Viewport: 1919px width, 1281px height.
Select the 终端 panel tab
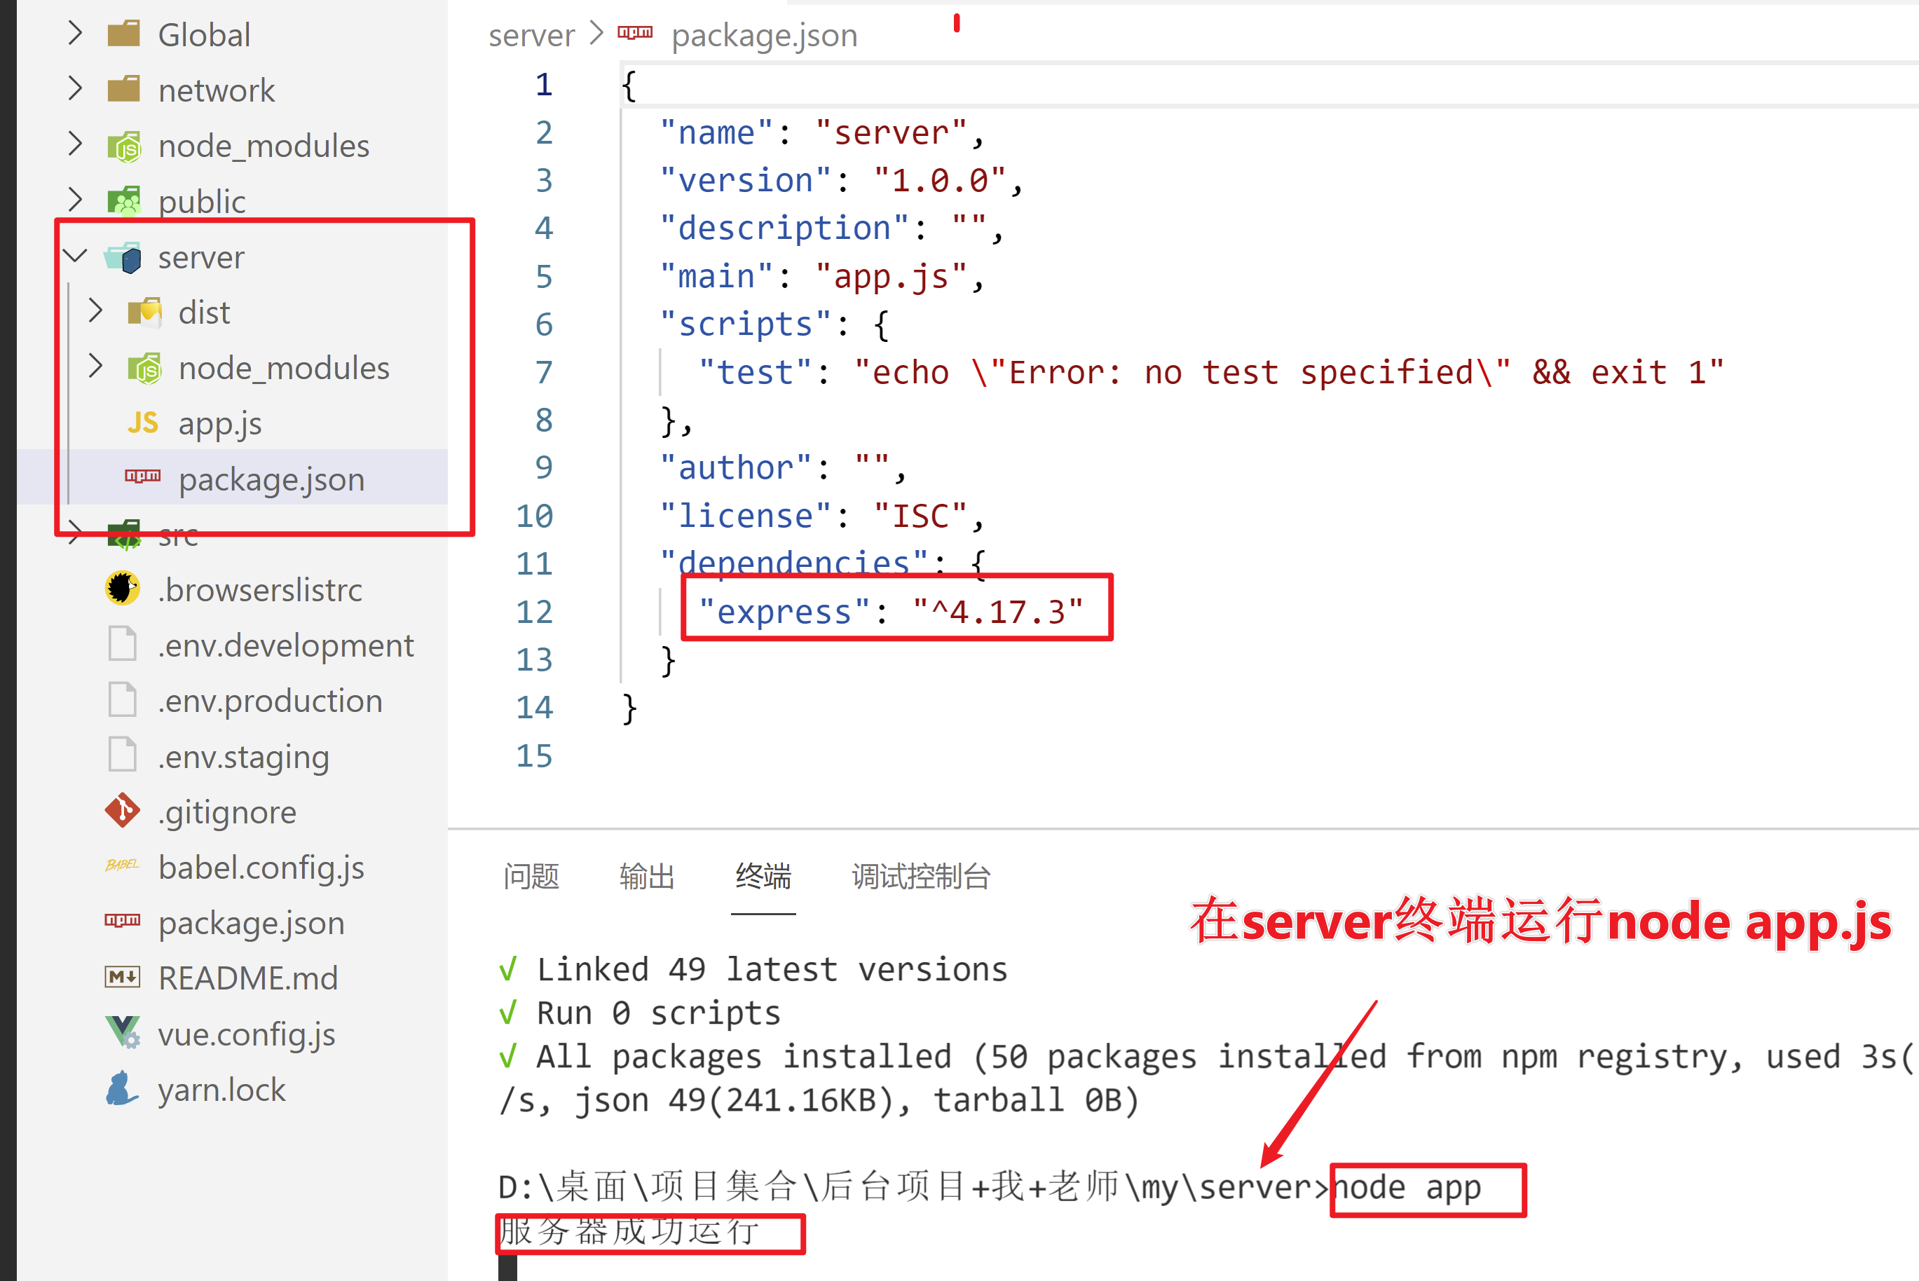pyautogui.click(x=763, y=877)
